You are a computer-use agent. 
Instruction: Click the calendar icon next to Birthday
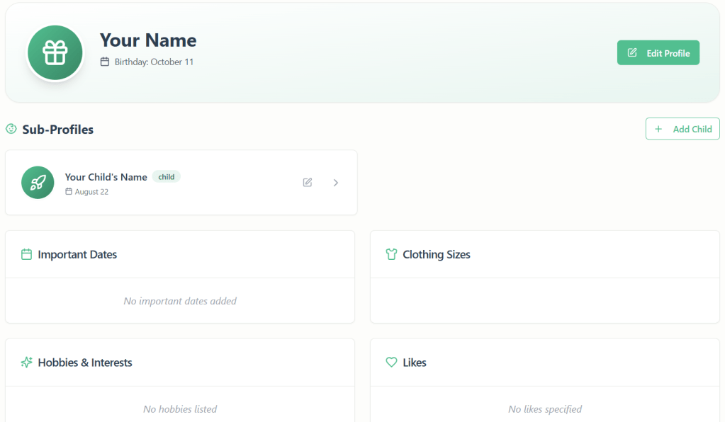pyautogui.click(x=105, y=62)
